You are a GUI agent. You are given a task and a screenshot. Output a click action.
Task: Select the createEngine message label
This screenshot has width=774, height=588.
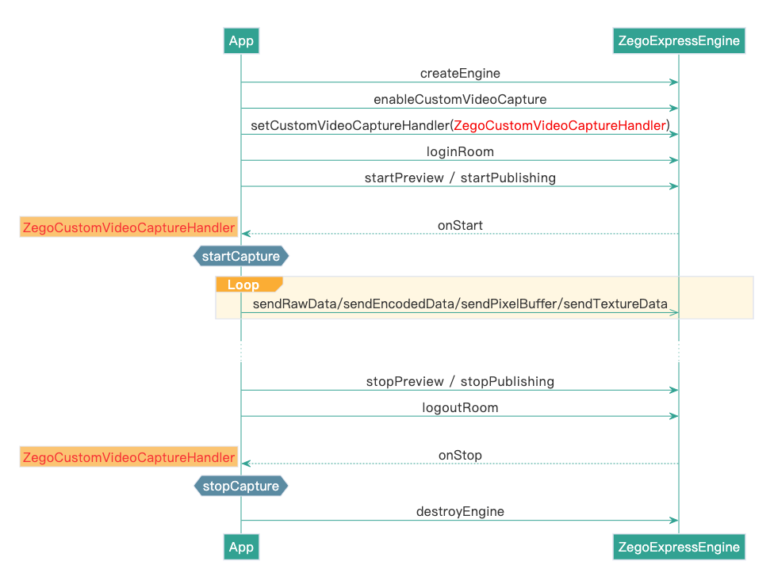(x=460, y=74)
